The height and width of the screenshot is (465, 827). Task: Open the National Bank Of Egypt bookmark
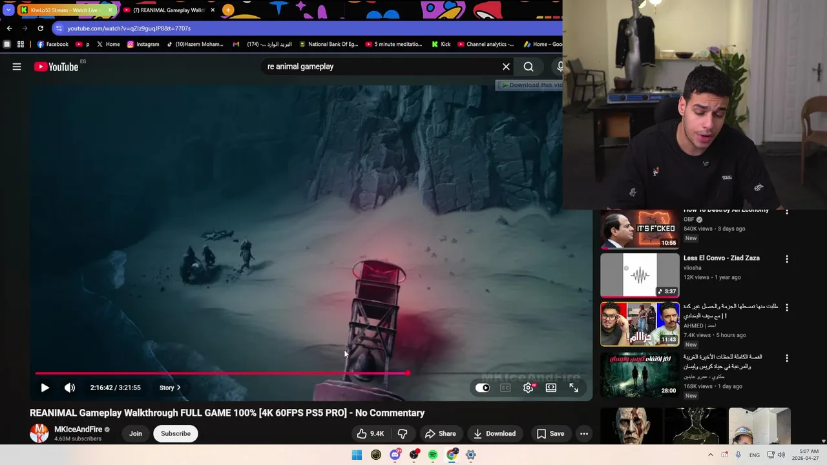click(x=328, y=44)
